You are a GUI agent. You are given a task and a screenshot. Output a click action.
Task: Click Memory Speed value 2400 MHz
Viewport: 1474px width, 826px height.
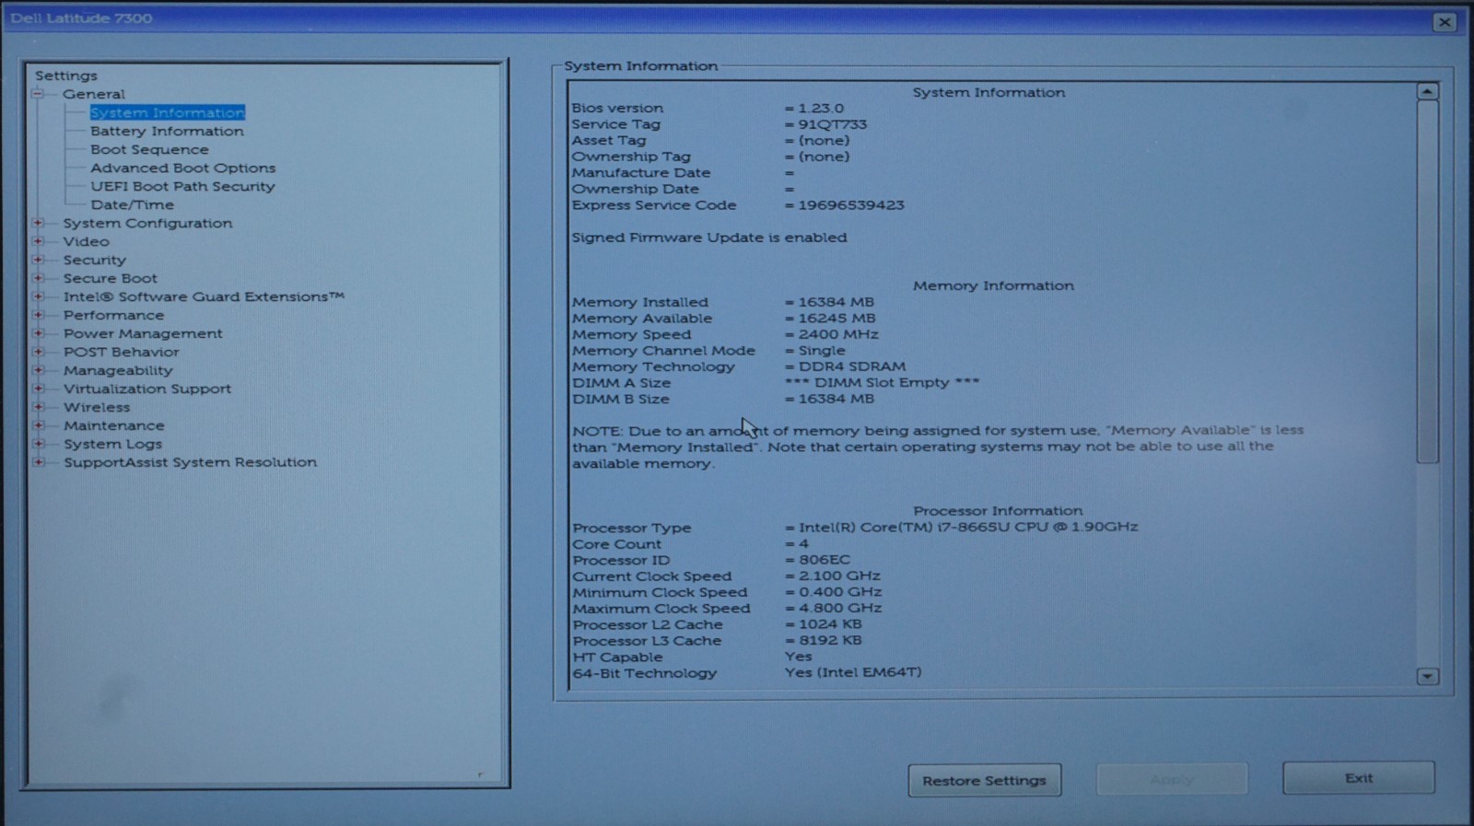point(838,334)
